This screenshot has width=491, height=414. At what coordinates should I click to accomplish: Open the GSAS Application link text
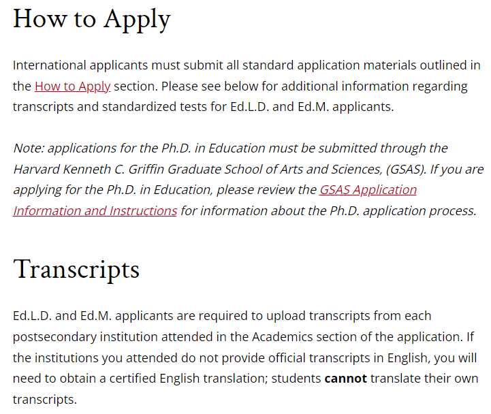coord(368,190)
